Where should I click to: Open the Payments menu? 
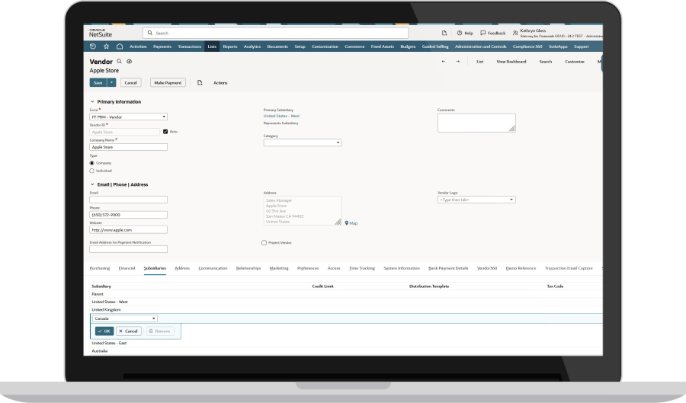(162, 46)
